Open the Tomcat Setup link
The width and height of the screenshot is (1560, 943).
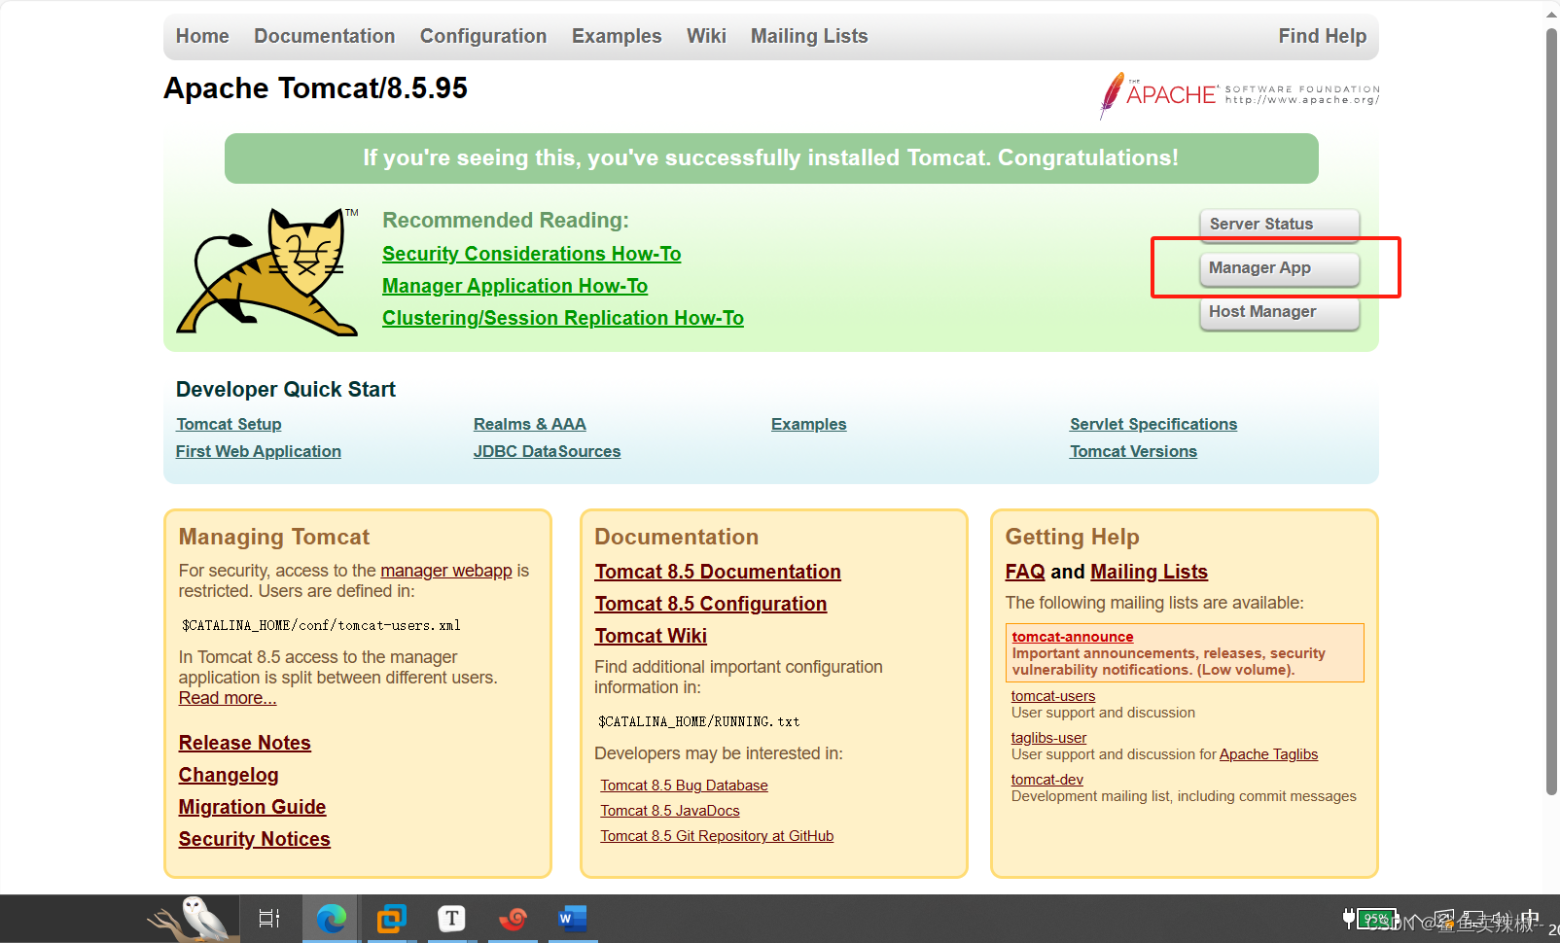229,424
